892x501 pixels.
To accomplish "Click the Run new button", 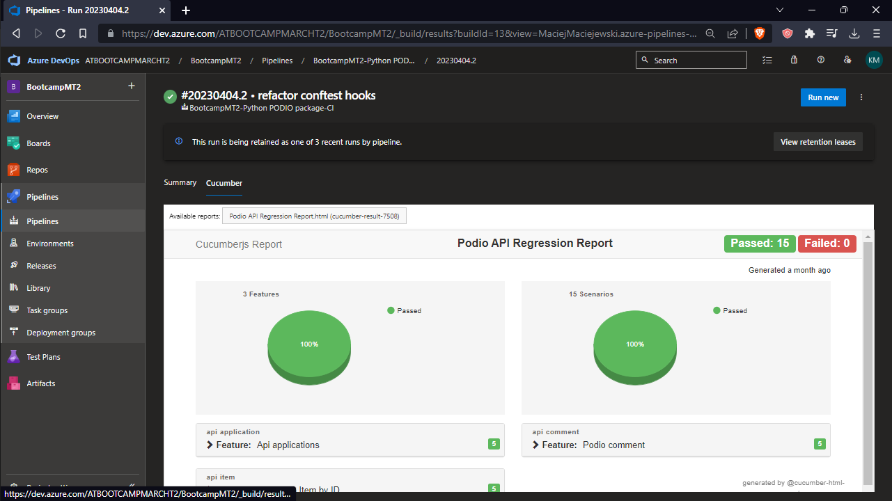I will pos(823,97).
